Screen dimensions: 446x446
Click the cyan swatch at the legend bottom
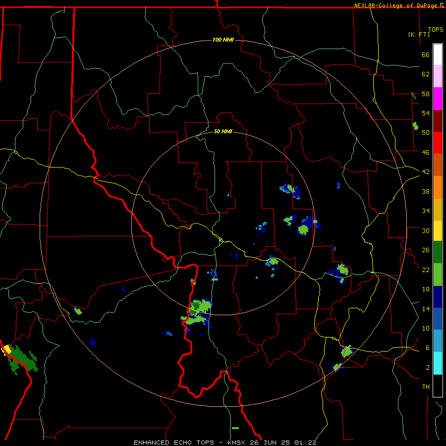pos(438,364)
